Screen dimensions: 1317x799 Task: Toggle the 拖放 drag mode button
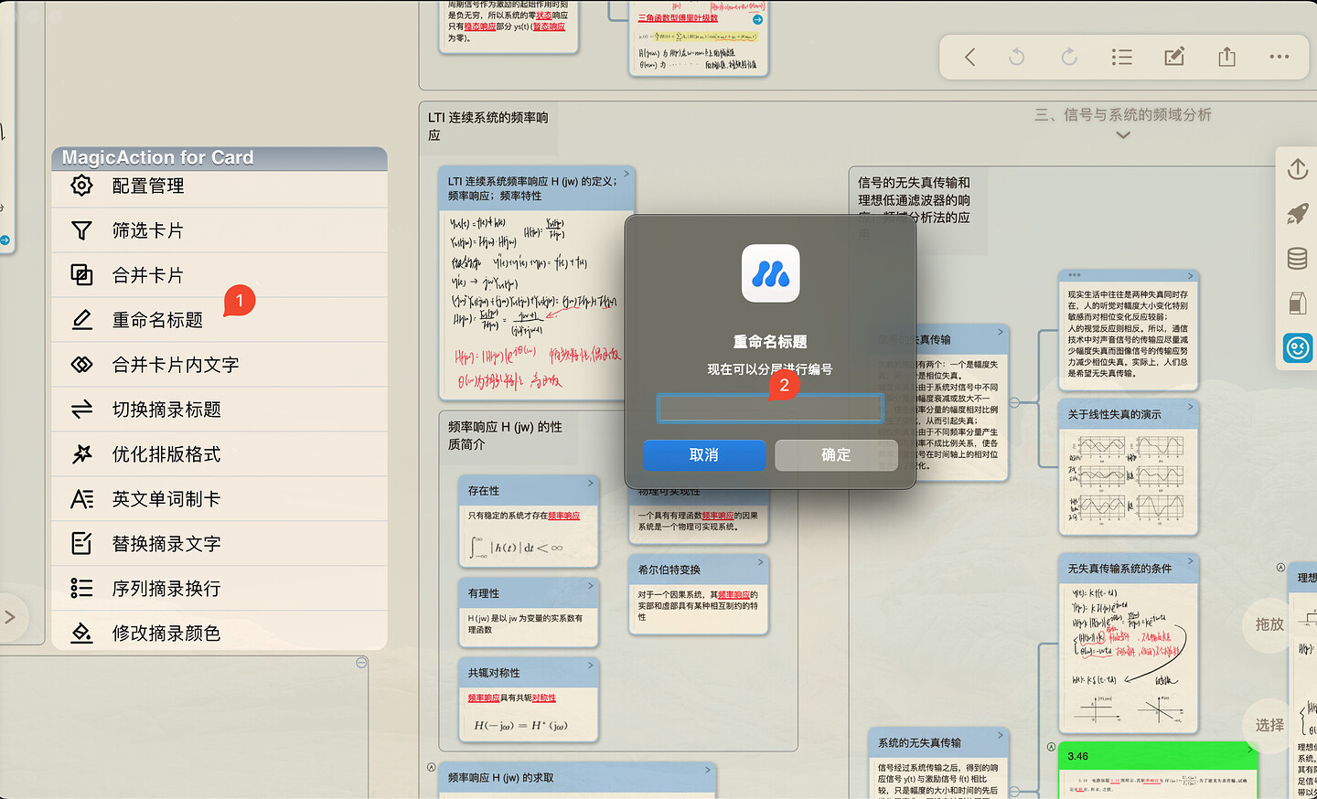(1269, 624)
